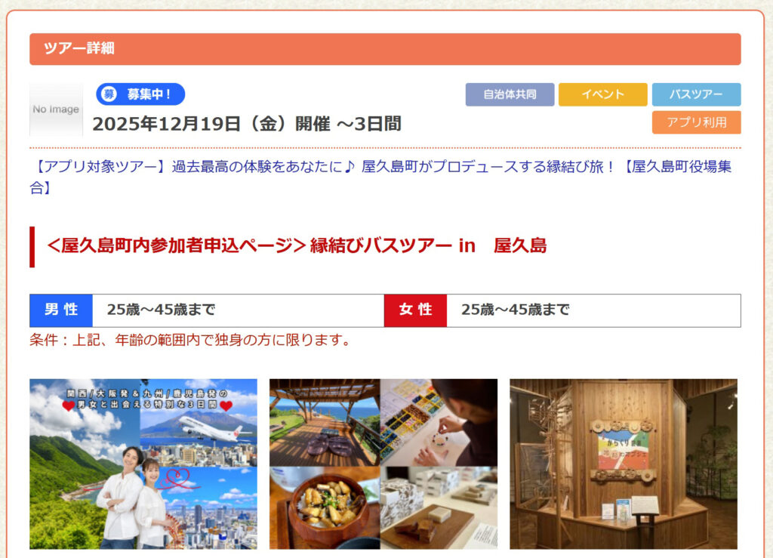Click the 募集中！ status badge
The height and width of the screenshot is (558, 773).
coord(140,94)
